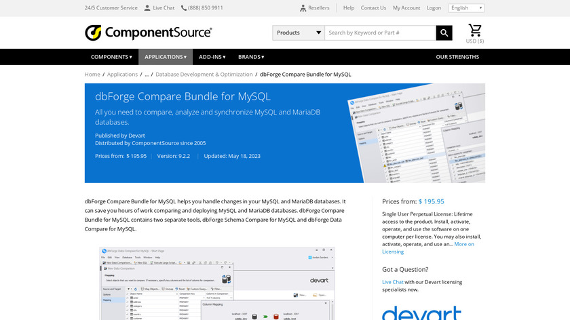Click the dbForge Data Compare screenshot
This screenshot has width=570, height=320.
pos(217,283)
